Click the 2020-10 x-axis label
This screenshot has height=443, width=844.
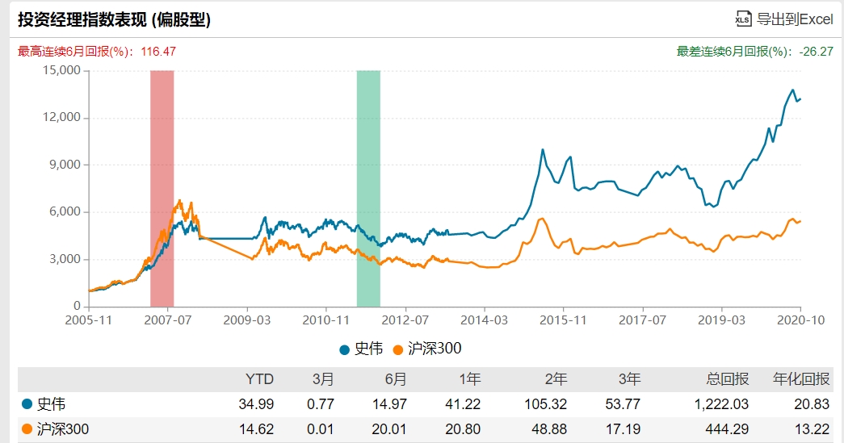pos(801,320)
